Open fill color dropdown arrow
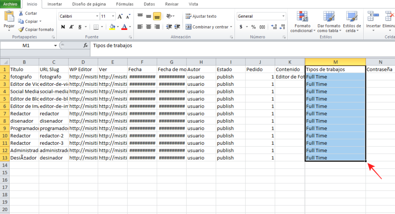Image resolution: width=395 pixels, height=214 pixels. [118, 27]
